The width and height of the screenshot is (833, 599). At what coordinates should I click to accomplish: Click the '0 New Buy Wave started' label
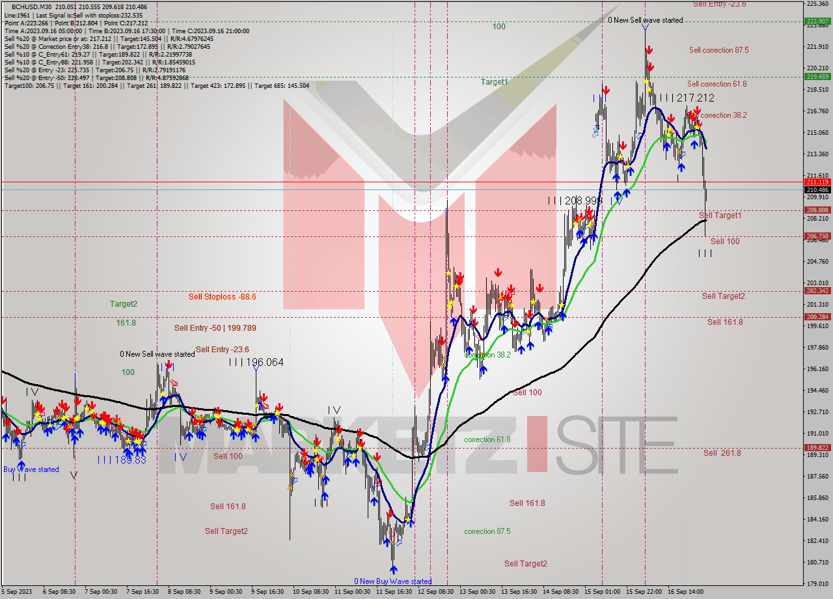pos(392,581)
